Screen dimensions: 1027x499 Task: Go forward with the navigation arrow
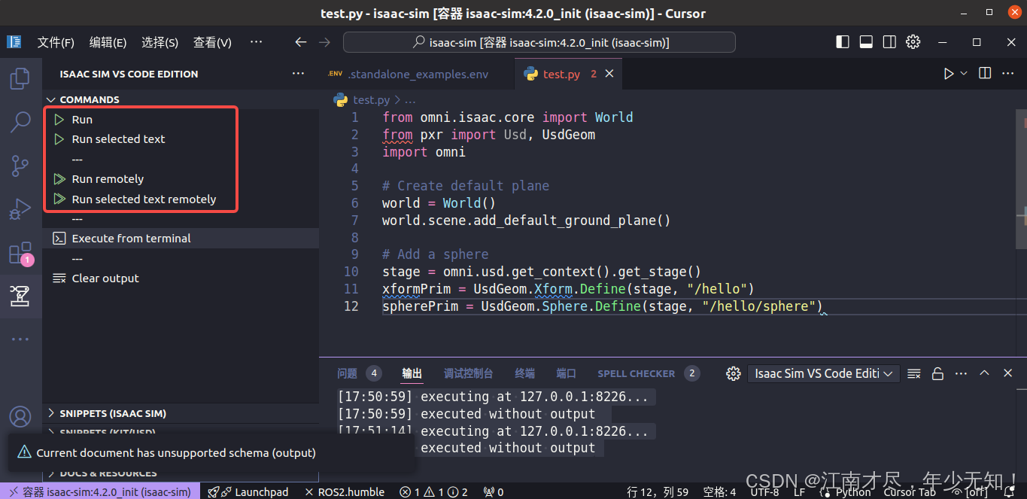(324, 42)
